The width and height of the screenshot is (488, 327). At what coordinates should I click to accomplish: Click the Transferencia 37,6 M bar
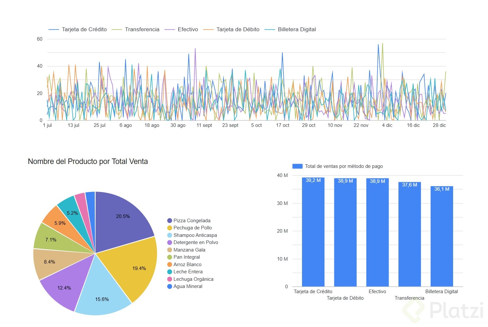(409, 234)
